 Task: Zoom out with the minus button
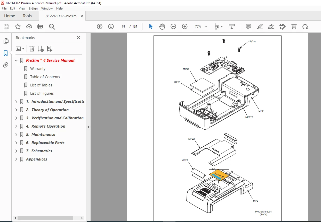(x=173, y=26)
